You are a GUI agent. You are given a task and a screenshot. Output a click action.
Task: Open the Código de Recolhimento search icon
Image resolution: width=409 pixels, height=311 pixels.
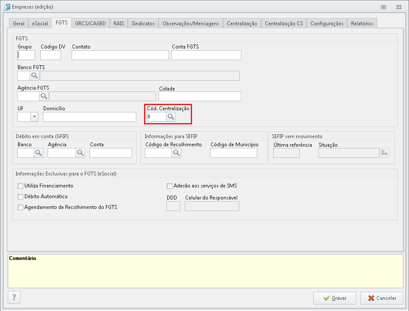tap(176, 153)
